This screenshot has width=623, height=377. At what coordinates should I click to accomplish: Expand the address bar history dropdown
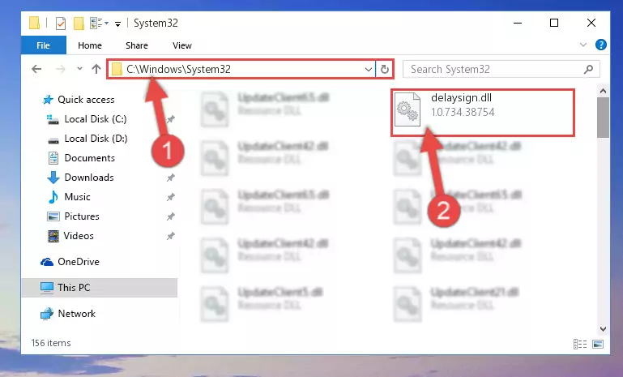(369, 69)
